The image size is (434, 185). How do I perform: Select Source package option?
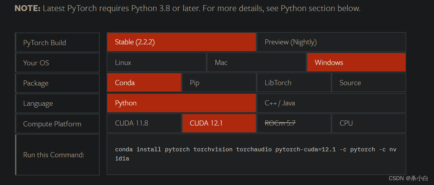(x=369, y=82)
